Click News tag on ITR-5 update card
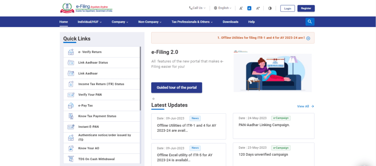376x166 pixels. pos(195,148)
